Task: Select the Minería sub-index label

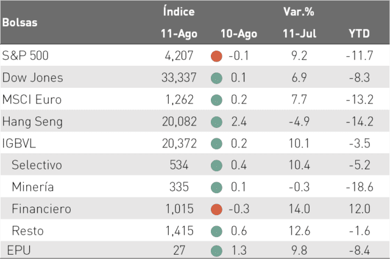Action: [x=33, y=187]
